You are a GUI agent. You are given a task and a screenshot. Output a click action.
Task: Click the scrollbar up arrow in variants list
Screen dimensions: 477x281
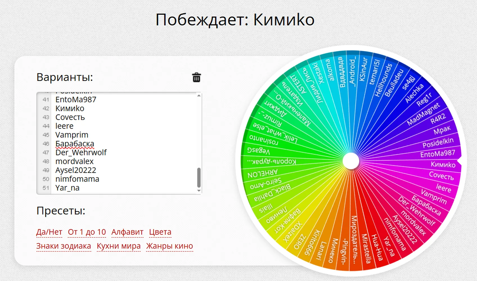[199, 96]
